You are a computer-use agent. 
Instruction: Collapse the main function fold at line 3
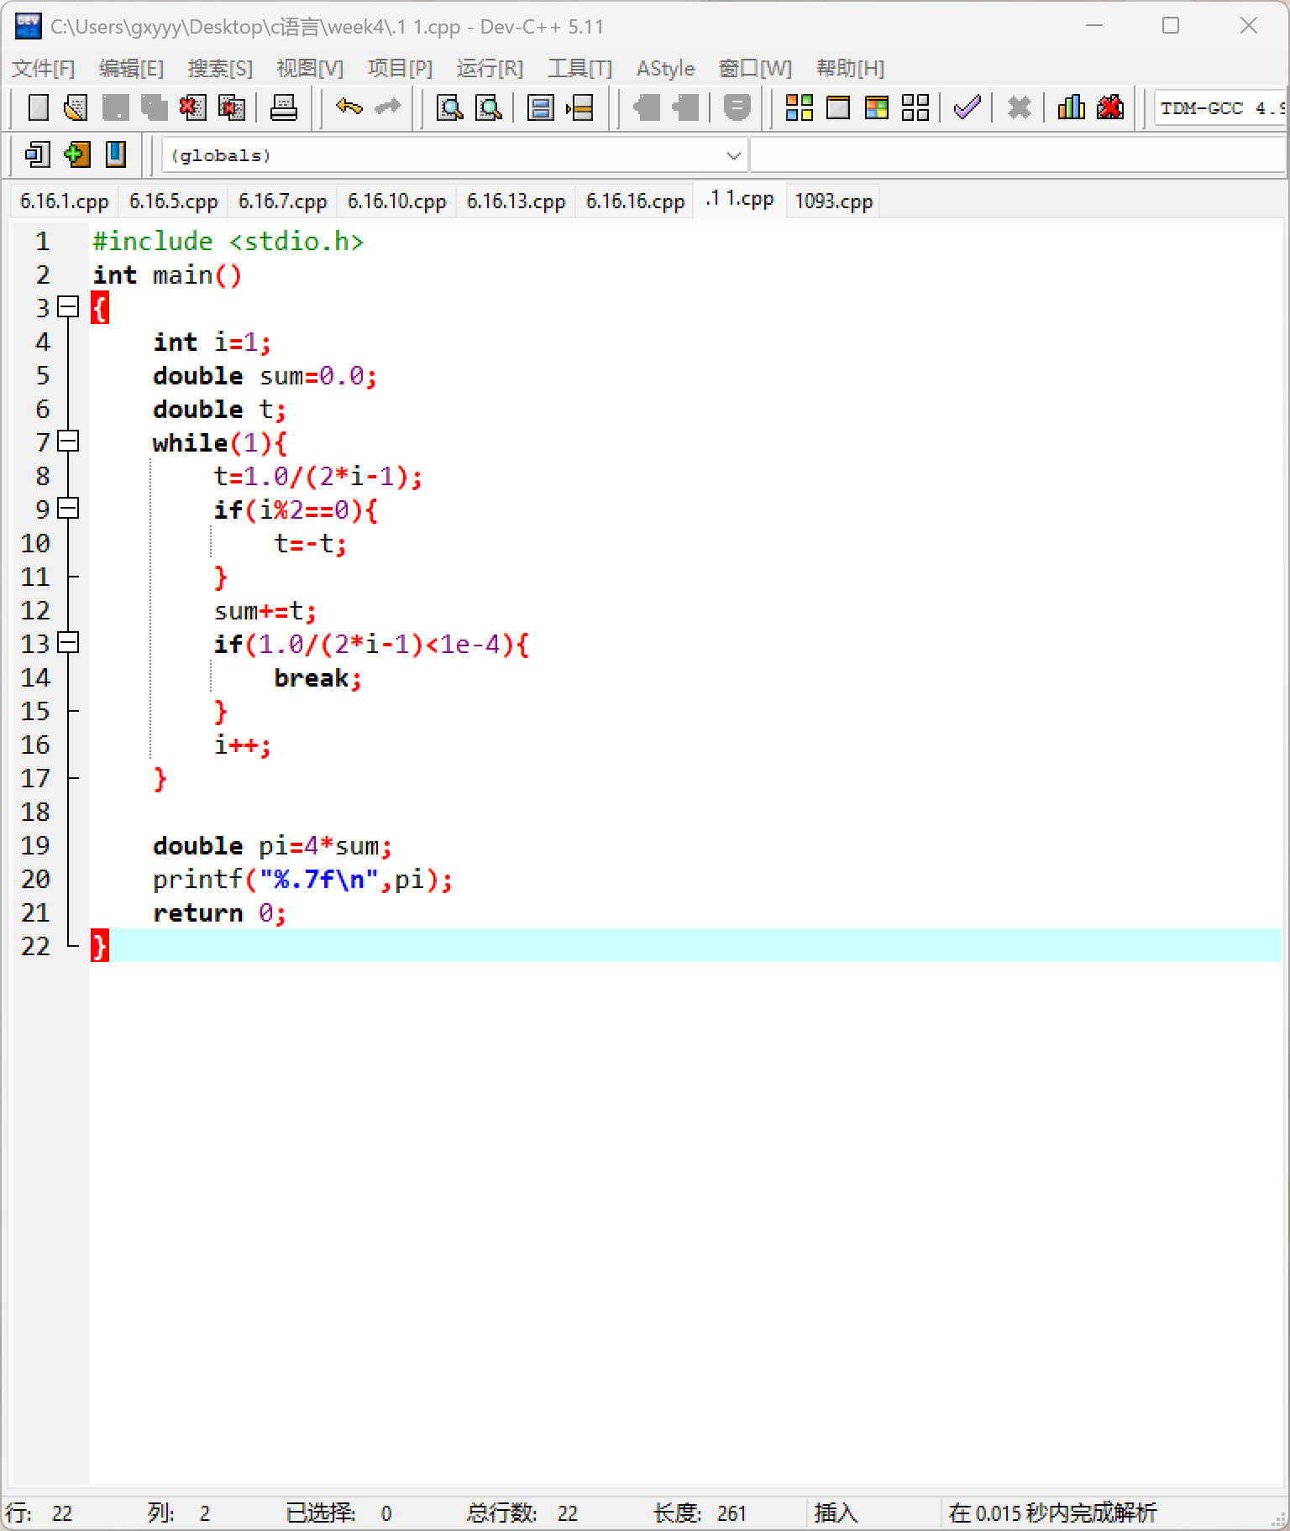(68, 307)
